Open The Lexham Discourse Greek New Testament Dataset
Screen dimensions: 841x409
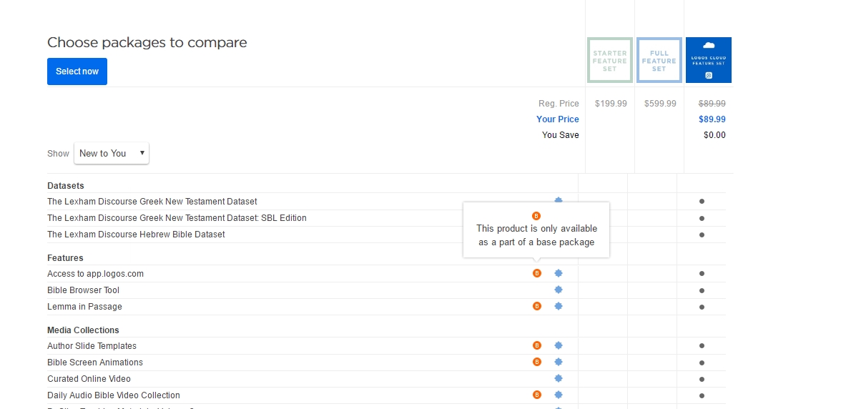(152, 202)
